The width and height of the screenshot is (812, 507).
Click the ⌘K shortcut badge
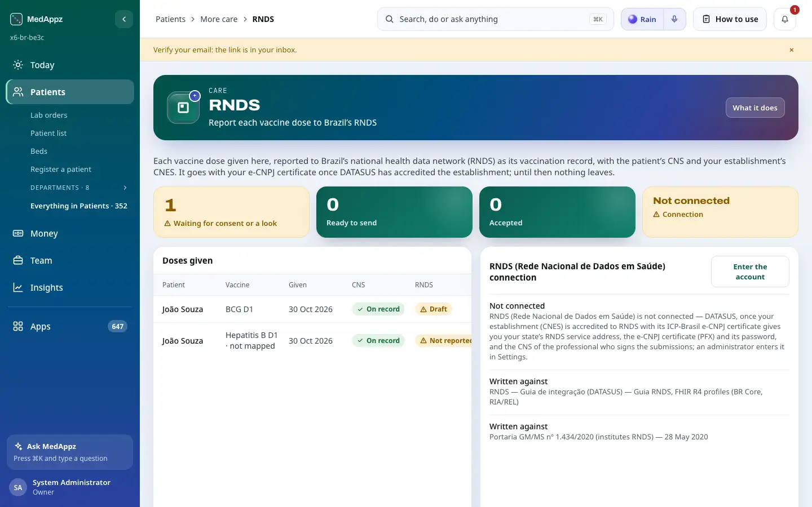pyautogui.click(x=598, y=19)
